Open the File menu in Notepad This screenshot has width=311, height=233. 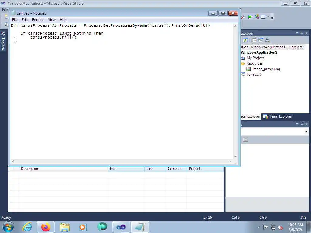(15, 20)
